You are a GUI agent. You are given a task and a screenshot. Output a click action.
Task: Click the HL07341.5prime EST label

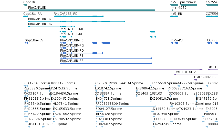(x=66, y=104)
